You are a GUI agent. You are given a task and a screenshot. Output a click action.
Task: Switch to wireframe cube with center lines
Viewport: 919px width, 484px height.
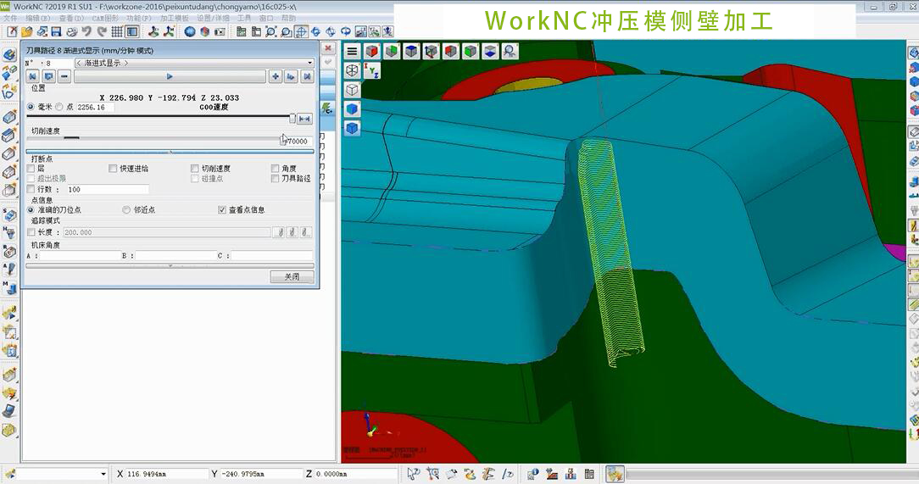pyautogui.click(x=352, y=71)
